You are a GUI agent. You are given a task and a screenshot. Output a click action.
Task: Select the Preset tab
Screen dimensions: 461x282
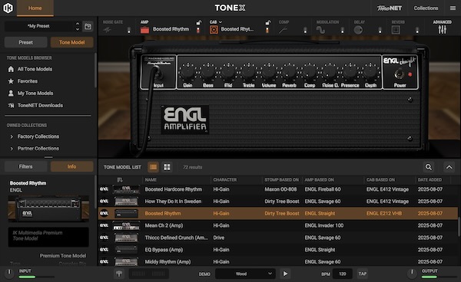point(26,42)
